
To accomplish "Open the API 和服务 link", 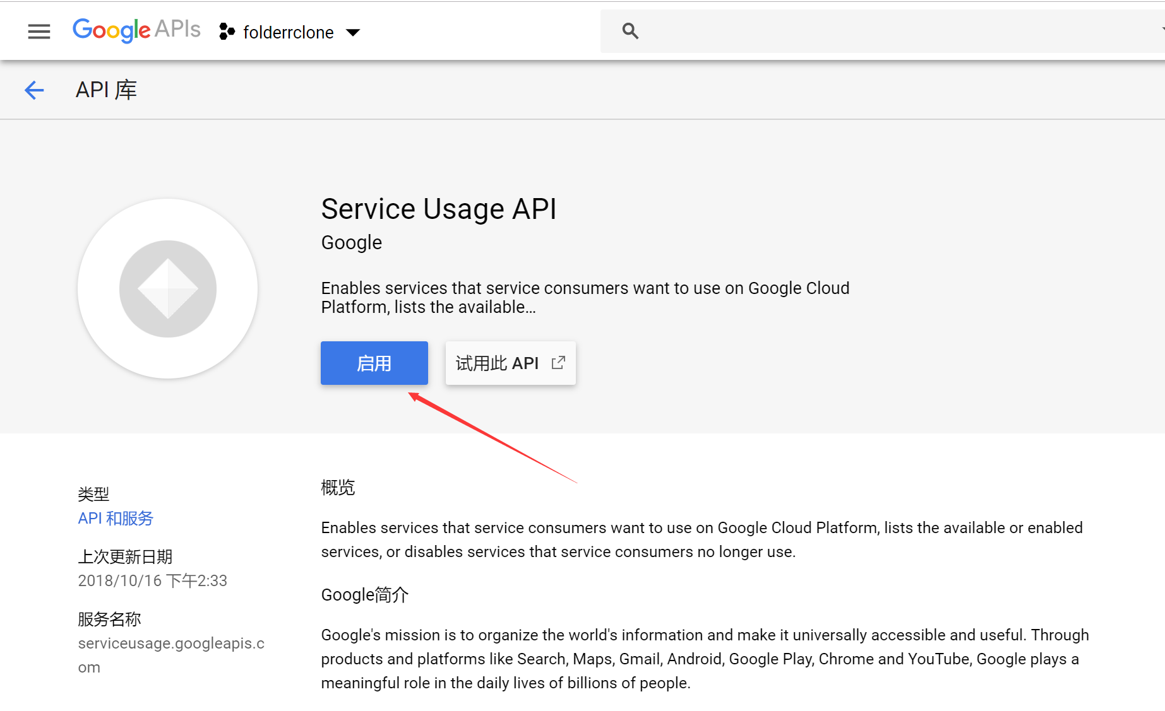I will [x=116, y=519].
